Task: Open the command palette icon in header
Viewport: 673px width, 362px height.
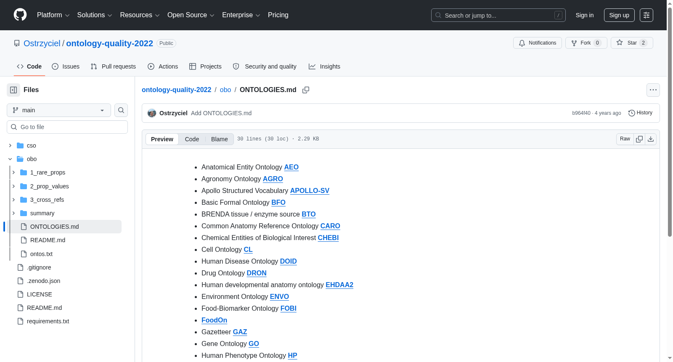Action: [647, 15]
